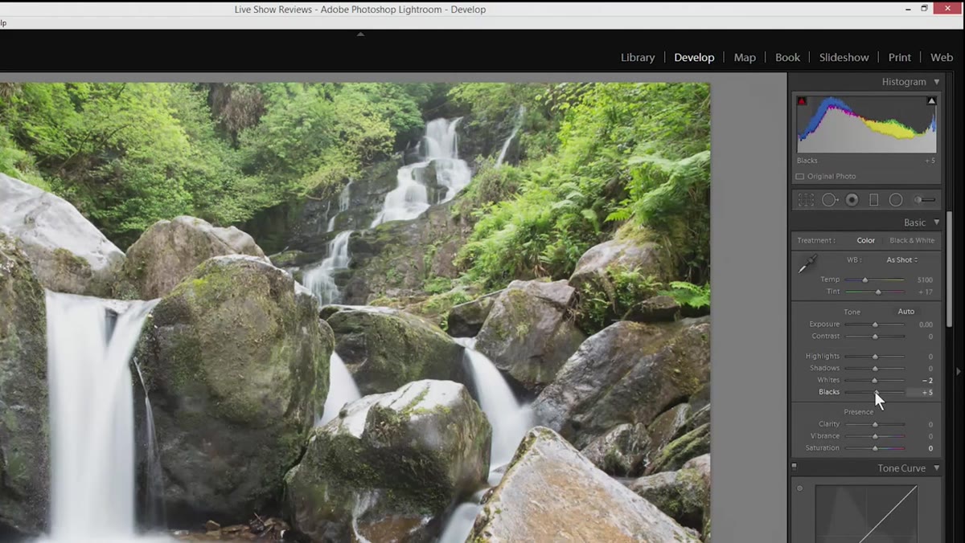This screenshot has width=965, height=543.
Task: Set Treatment to Black & White
Action: [x=912, y=240]
